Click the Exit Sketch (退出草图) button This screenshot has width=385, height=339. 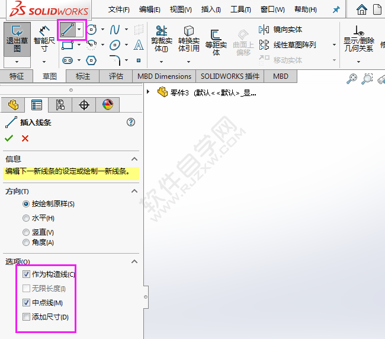[17, 39]
